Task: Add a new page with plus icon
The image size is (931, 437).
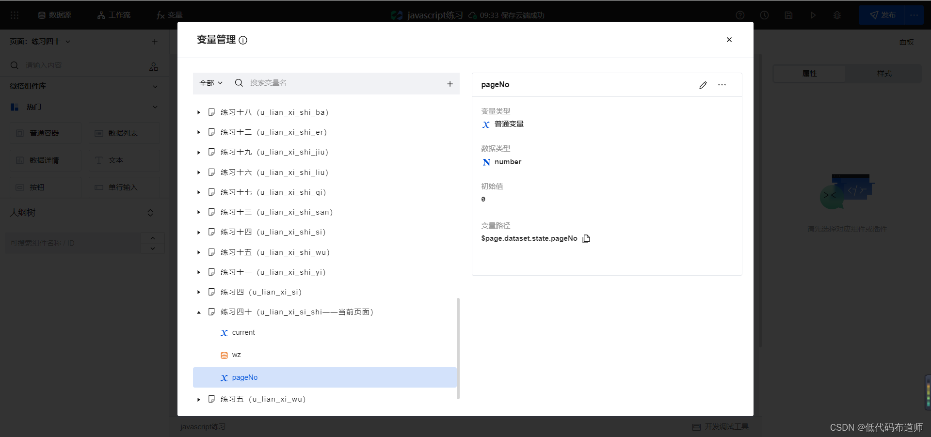Action: click(155, 42)
